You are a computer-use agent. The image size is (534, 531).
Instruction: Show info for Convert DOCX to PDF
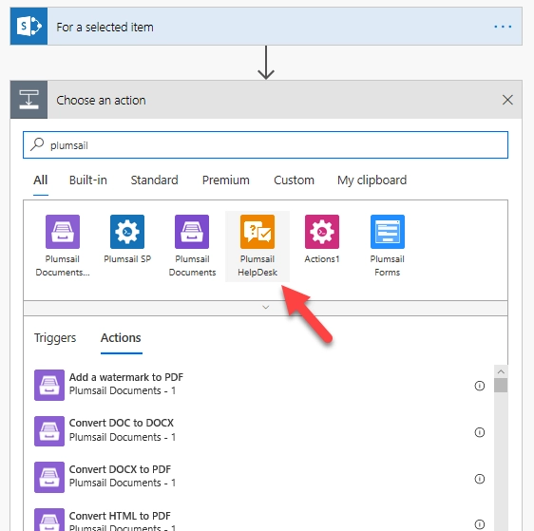480,479
